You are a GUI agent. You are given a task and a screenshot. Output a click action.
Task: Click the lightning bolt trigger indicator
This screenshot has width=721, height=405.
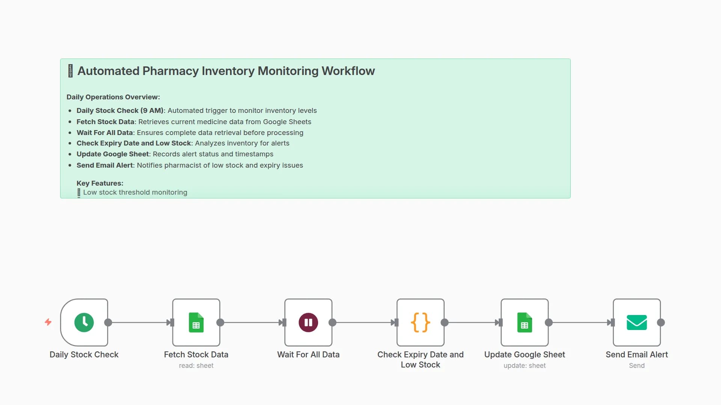[48, 322]
